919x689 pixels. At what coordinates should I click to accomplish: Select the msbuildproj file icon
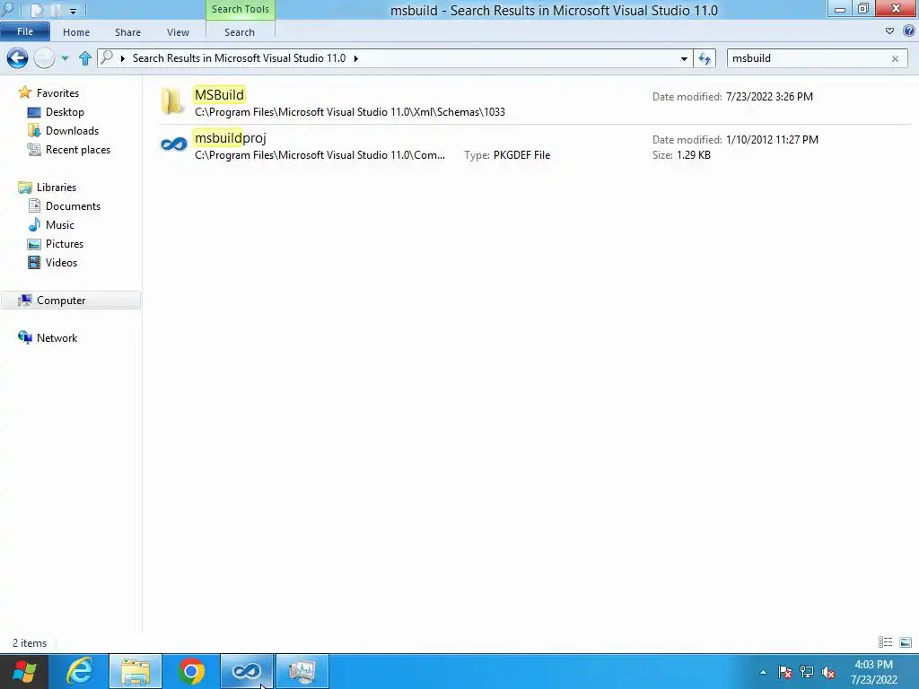pyautogui.click(x=173, y=144)
